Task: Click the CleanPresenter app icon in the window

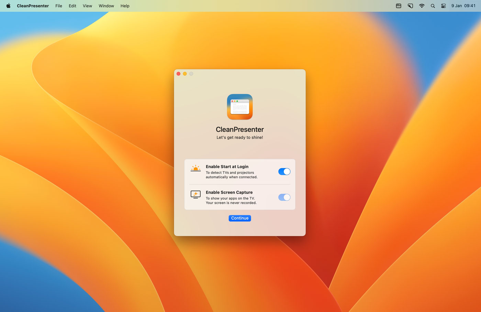Action: (240, 107)
